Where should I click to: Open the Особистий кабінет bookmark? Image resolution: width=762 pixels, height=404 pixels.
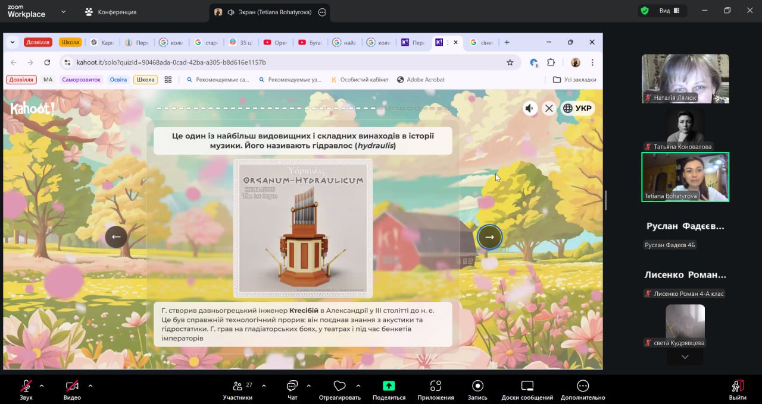360,80
